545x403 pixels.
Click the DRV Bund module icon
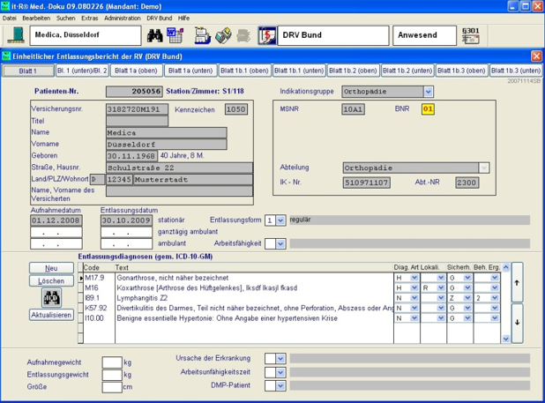[267, 35]
